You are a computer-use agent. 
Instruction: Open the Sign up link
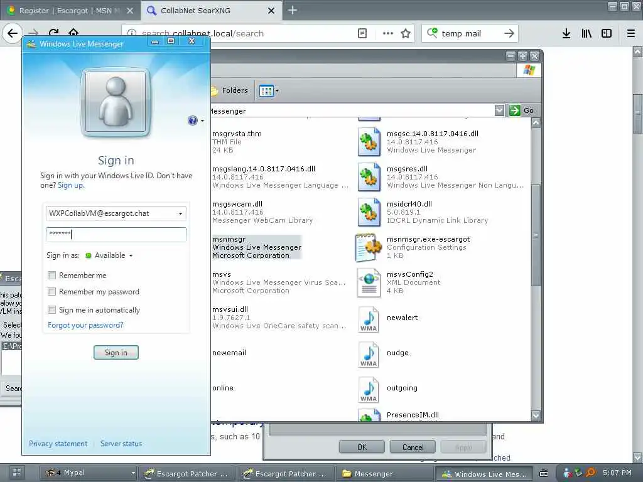point(70,185)
